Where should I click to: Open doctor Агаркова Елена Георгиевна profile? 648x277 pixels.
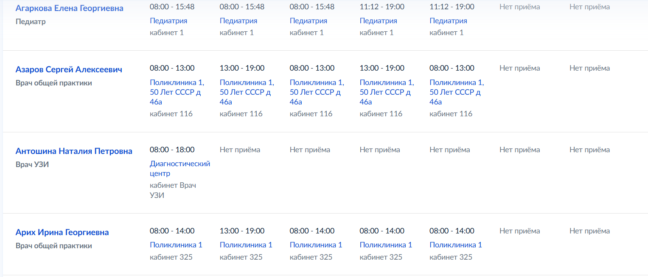(x=70, y=8)
